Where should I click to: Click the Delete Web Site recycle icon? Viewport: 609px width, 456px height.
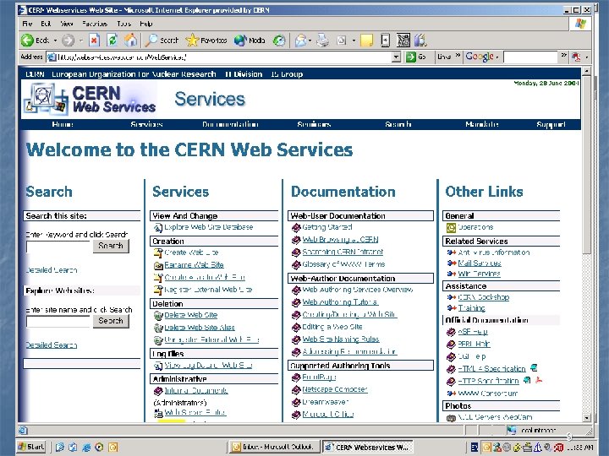point(158,316)
